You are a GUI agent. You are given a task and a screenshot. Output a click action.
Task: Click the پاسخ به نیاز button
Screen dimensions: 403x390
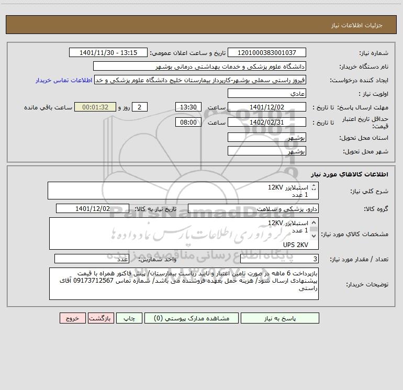click(x=279, y=318)
